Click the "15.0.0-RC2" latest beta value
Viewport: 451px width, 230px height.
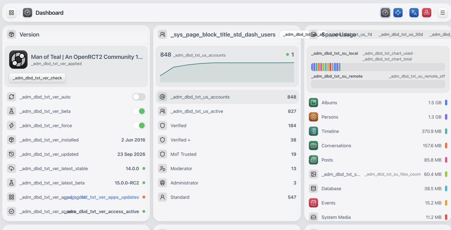(x=127, y=183)
